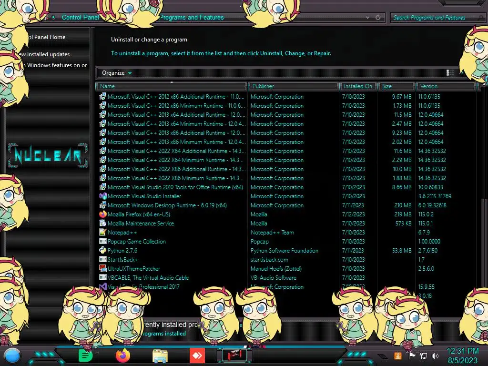The width and height of the screenshot is (488, 366).
Task: Open Control Panel Home sidebar link
Action: (x=46, y=37)
